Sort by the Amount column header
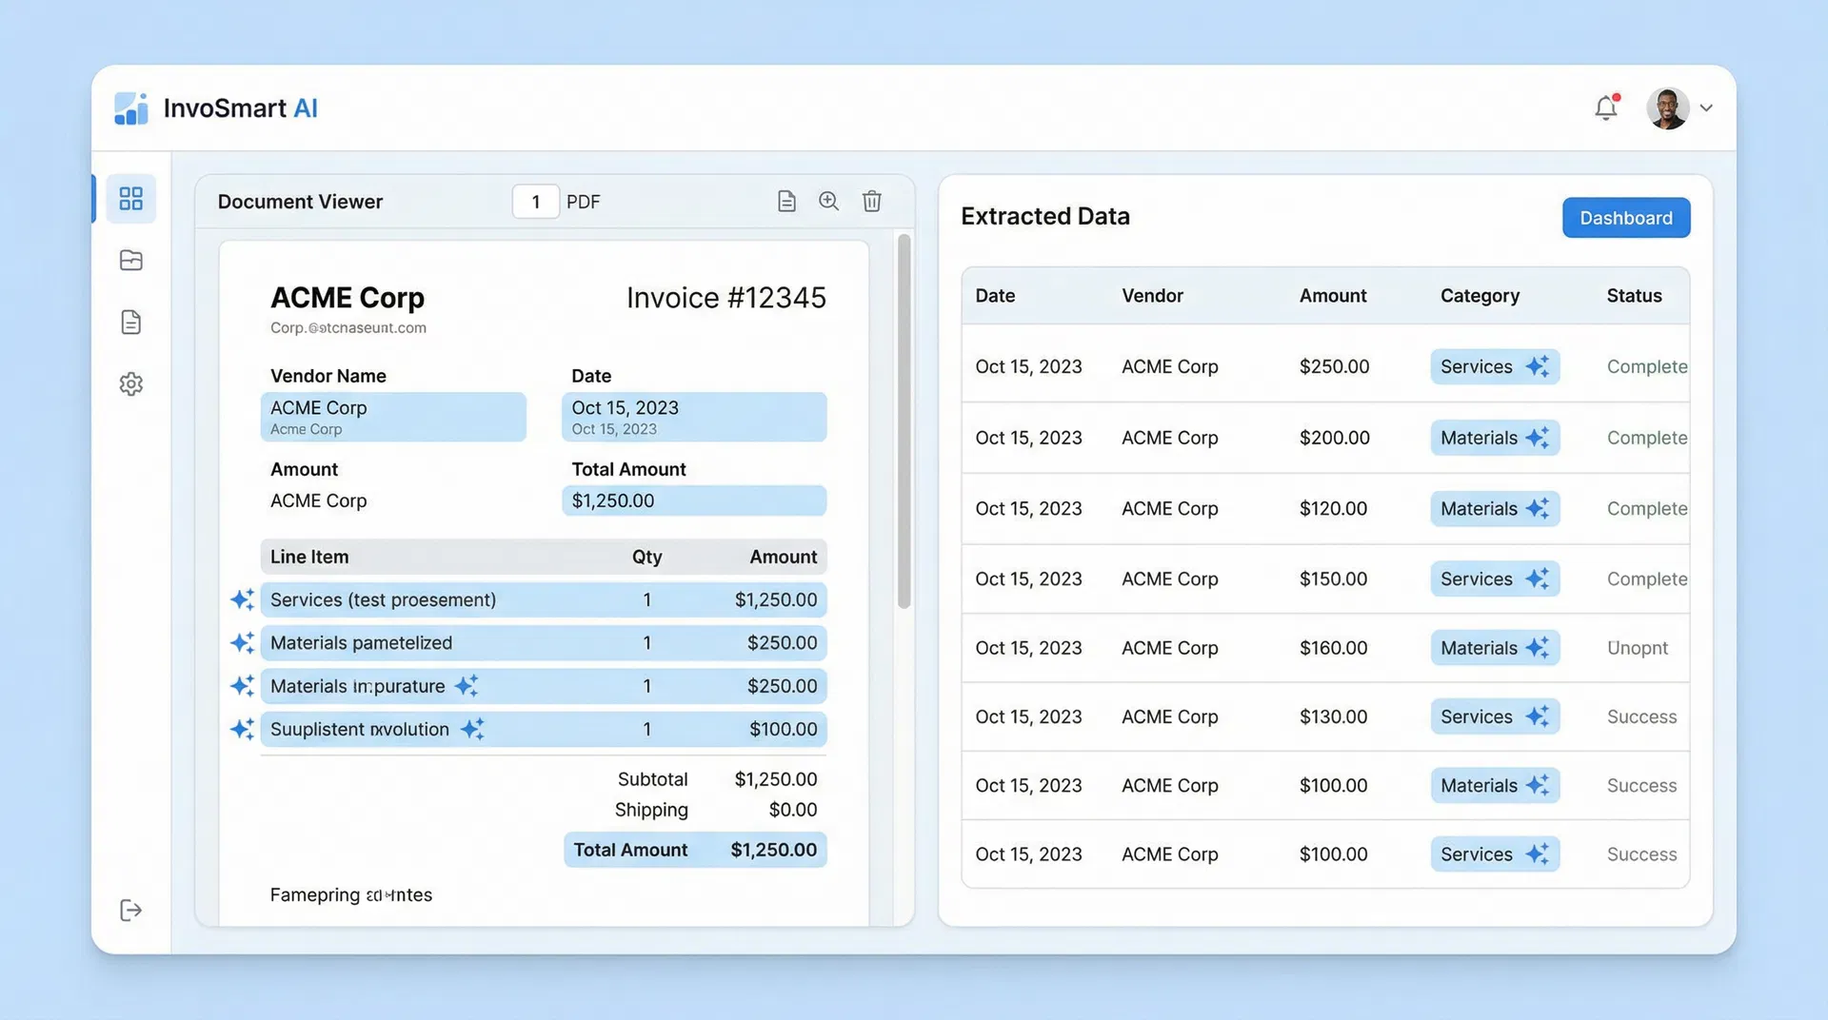The image size is (1828, 1020). 1332,296
